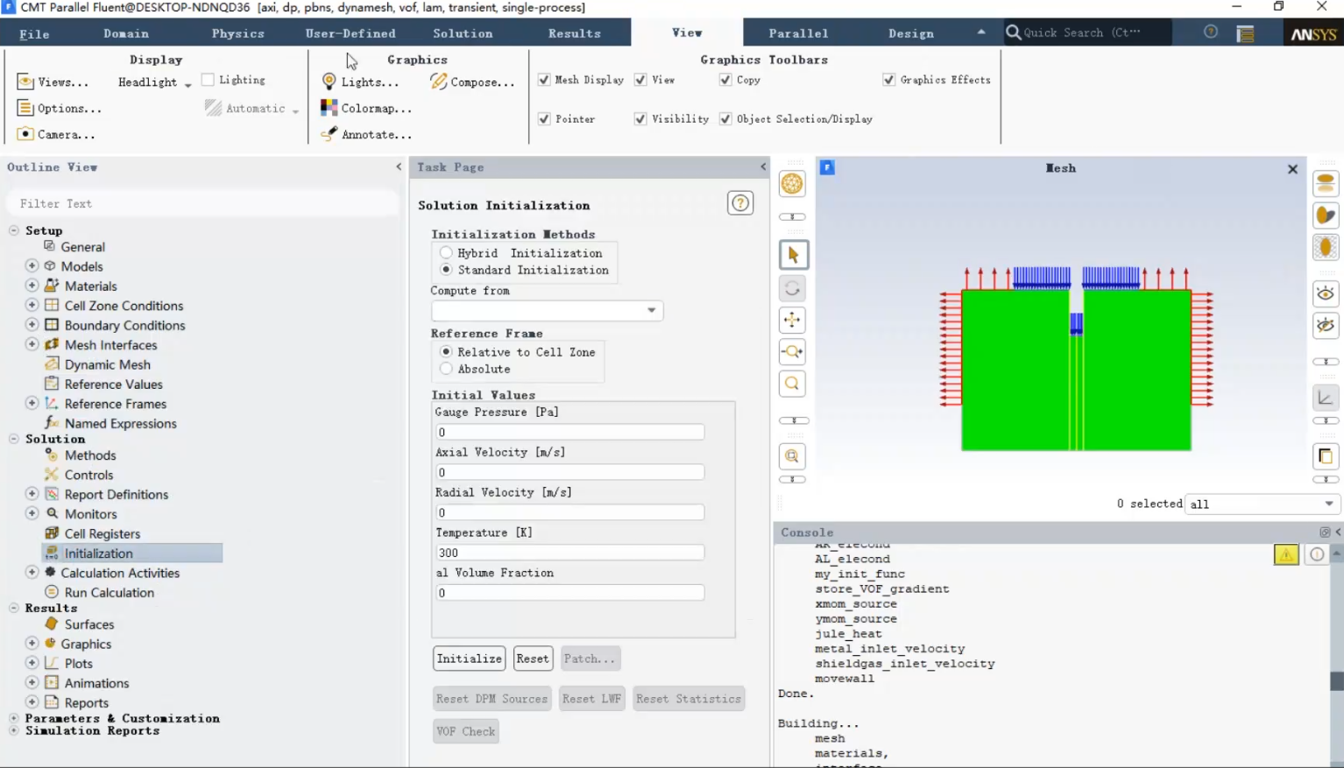Click the Initialize button
1344x768 pixels.
coord(470,659)
